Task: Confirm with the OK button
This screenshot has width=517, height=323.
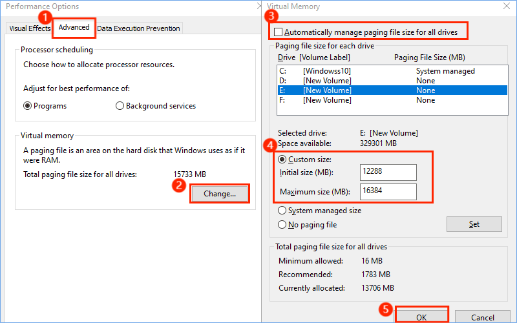Action: point(421,317)
